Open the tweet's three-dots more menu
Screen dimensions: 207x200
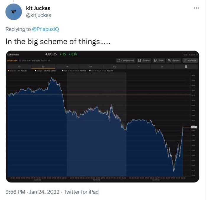[x=196, y=8]
